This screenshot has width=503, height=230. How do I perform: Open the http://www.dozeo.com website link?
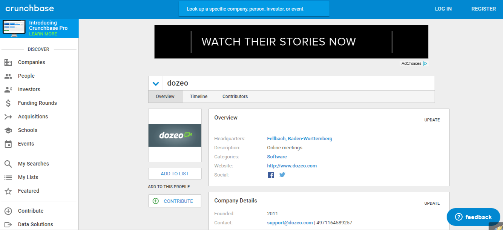click(292, 166)
